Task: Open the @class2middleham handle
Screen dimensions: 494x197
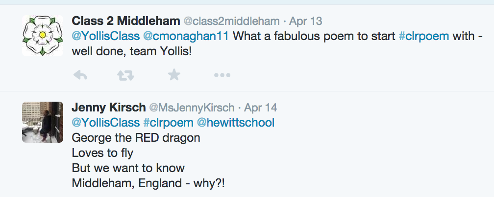Action: coord(231,22)
